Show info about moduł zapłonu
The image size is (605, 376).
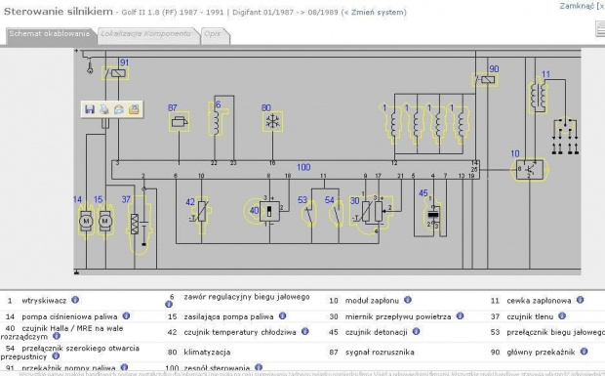408,300
